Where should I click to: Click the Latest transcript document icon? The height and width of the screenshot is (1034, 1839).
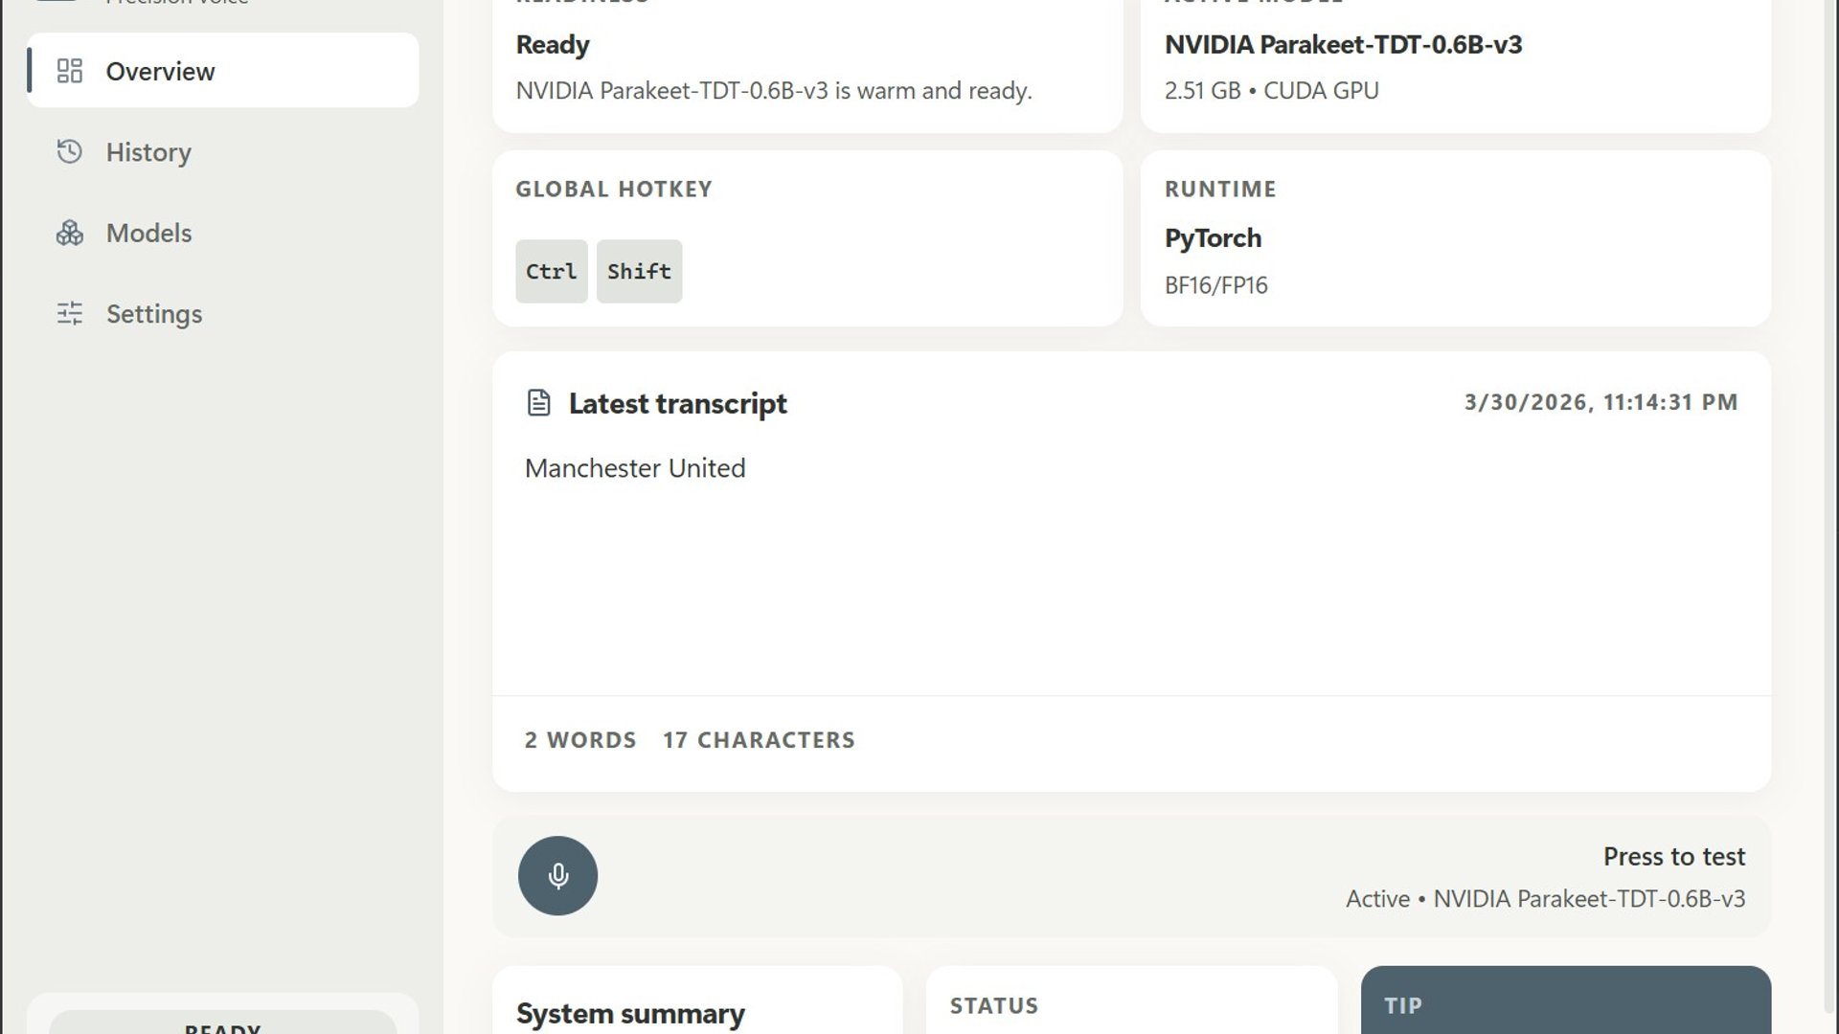click(538, 403)
